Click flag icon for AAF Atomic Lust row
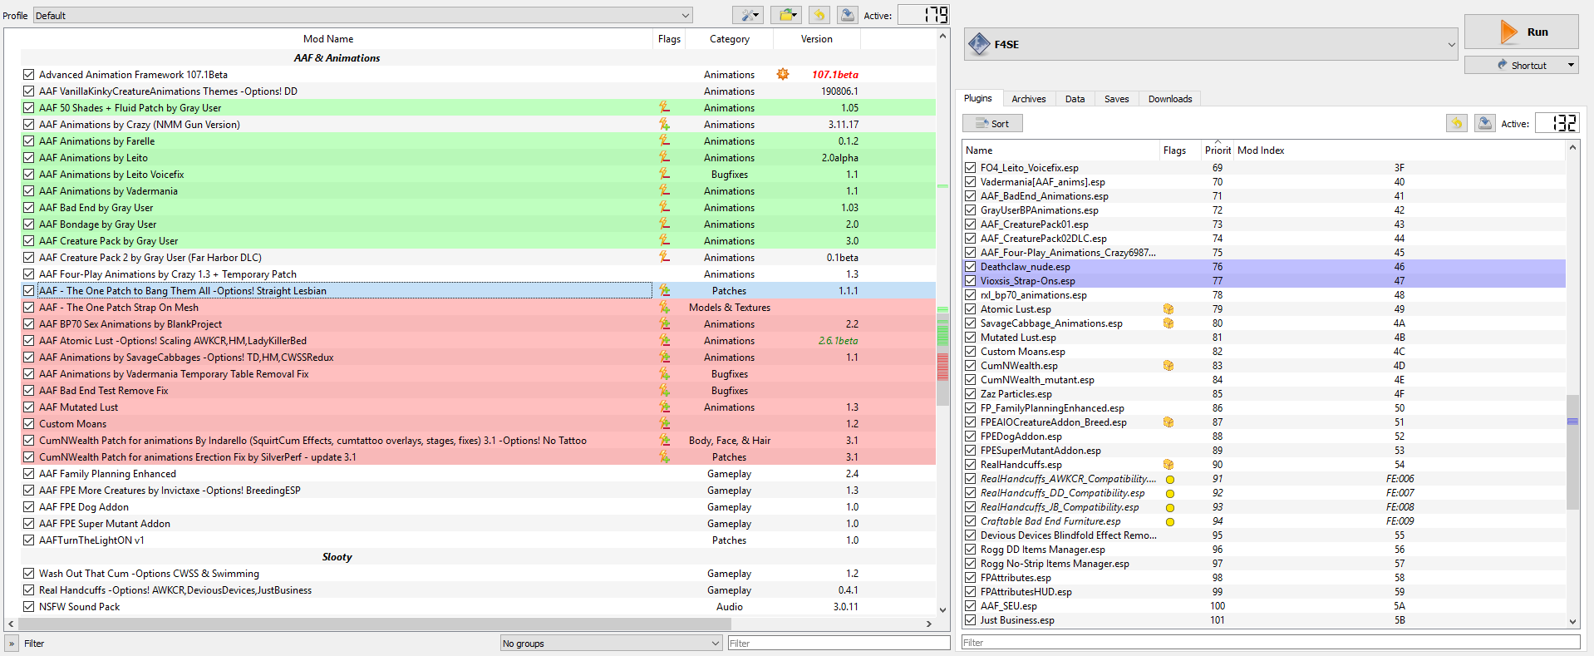 664,340
